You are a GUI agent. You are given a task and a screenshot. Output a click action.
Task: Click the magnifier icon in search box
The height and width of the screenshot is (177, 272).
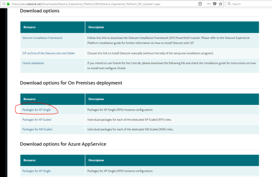(x=229, y=4)
